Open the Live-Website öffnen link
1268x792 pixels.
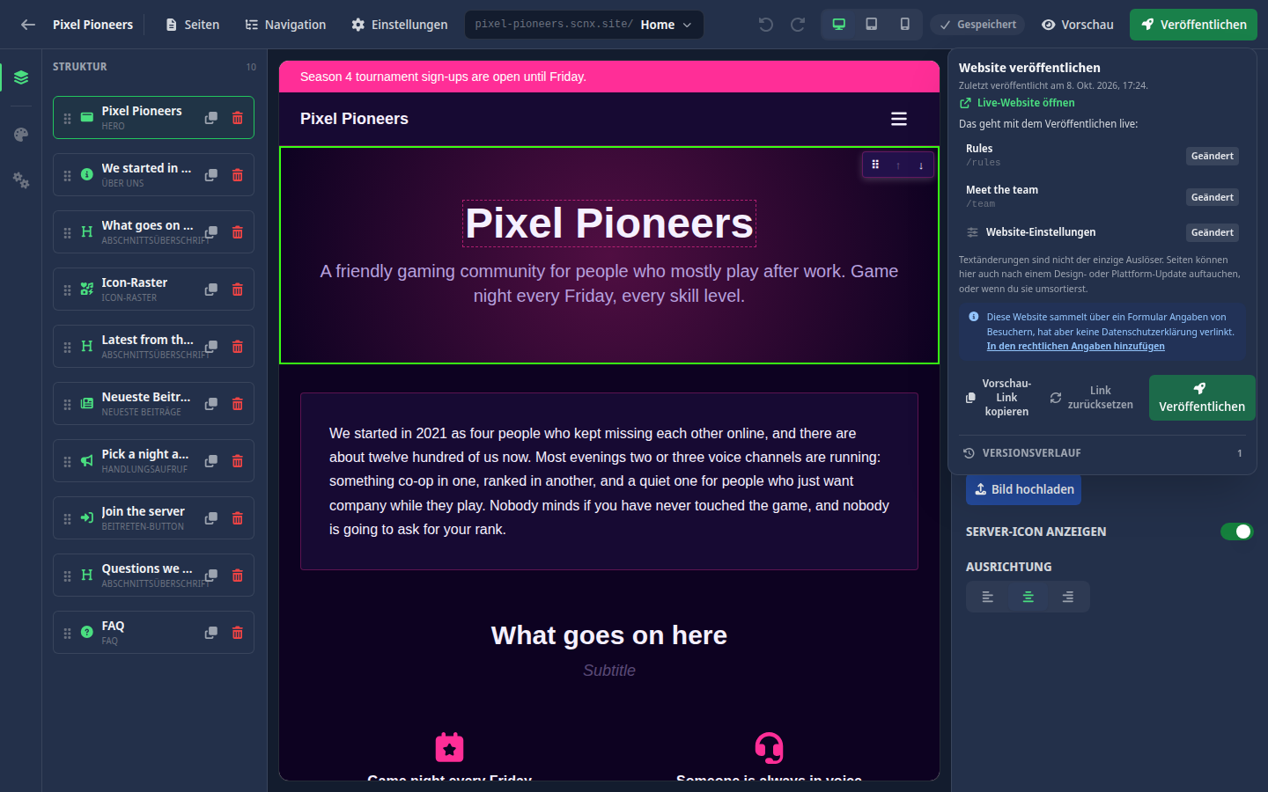point(1017,103)
